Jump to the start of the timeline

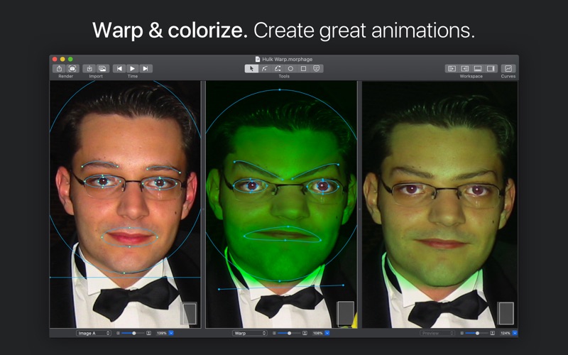coord(119,69)
